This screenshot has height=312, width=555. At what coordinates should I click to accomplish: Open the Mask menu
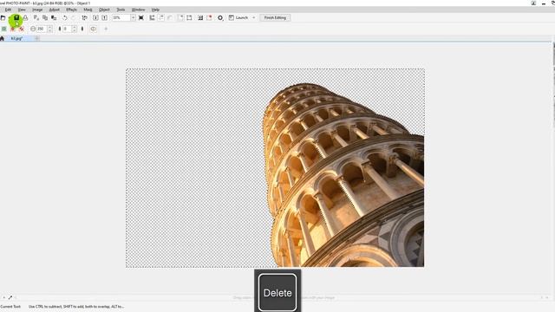[88, 10]
